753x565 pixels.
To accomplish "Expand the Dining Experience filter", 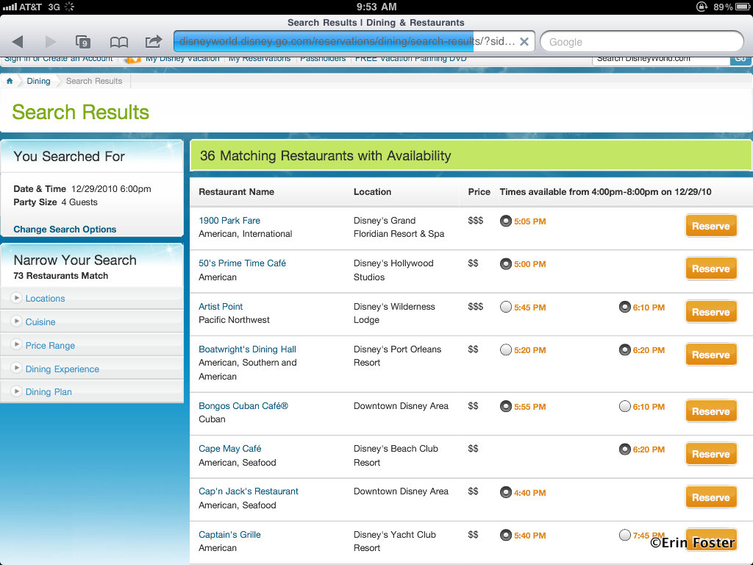I will point(62,369).
